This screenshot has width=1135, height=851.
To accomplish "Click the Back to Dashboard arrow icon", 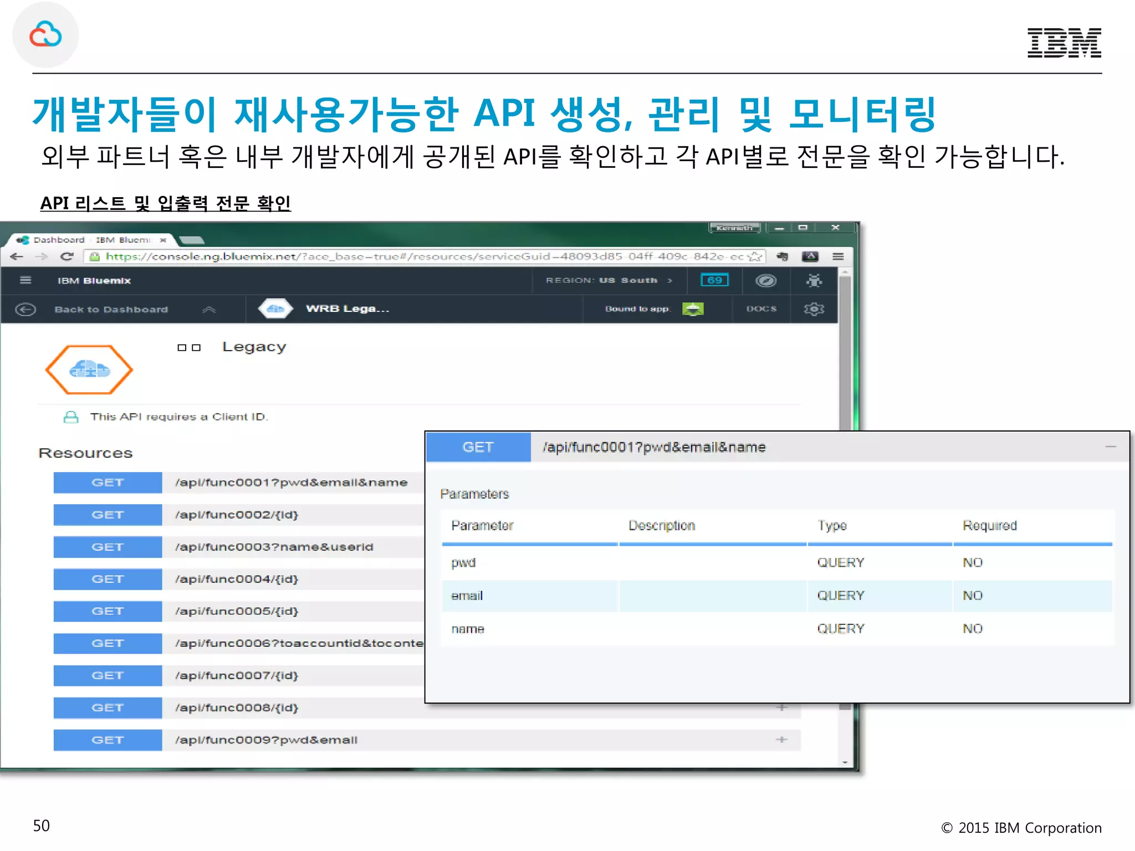I will [25, 309].
